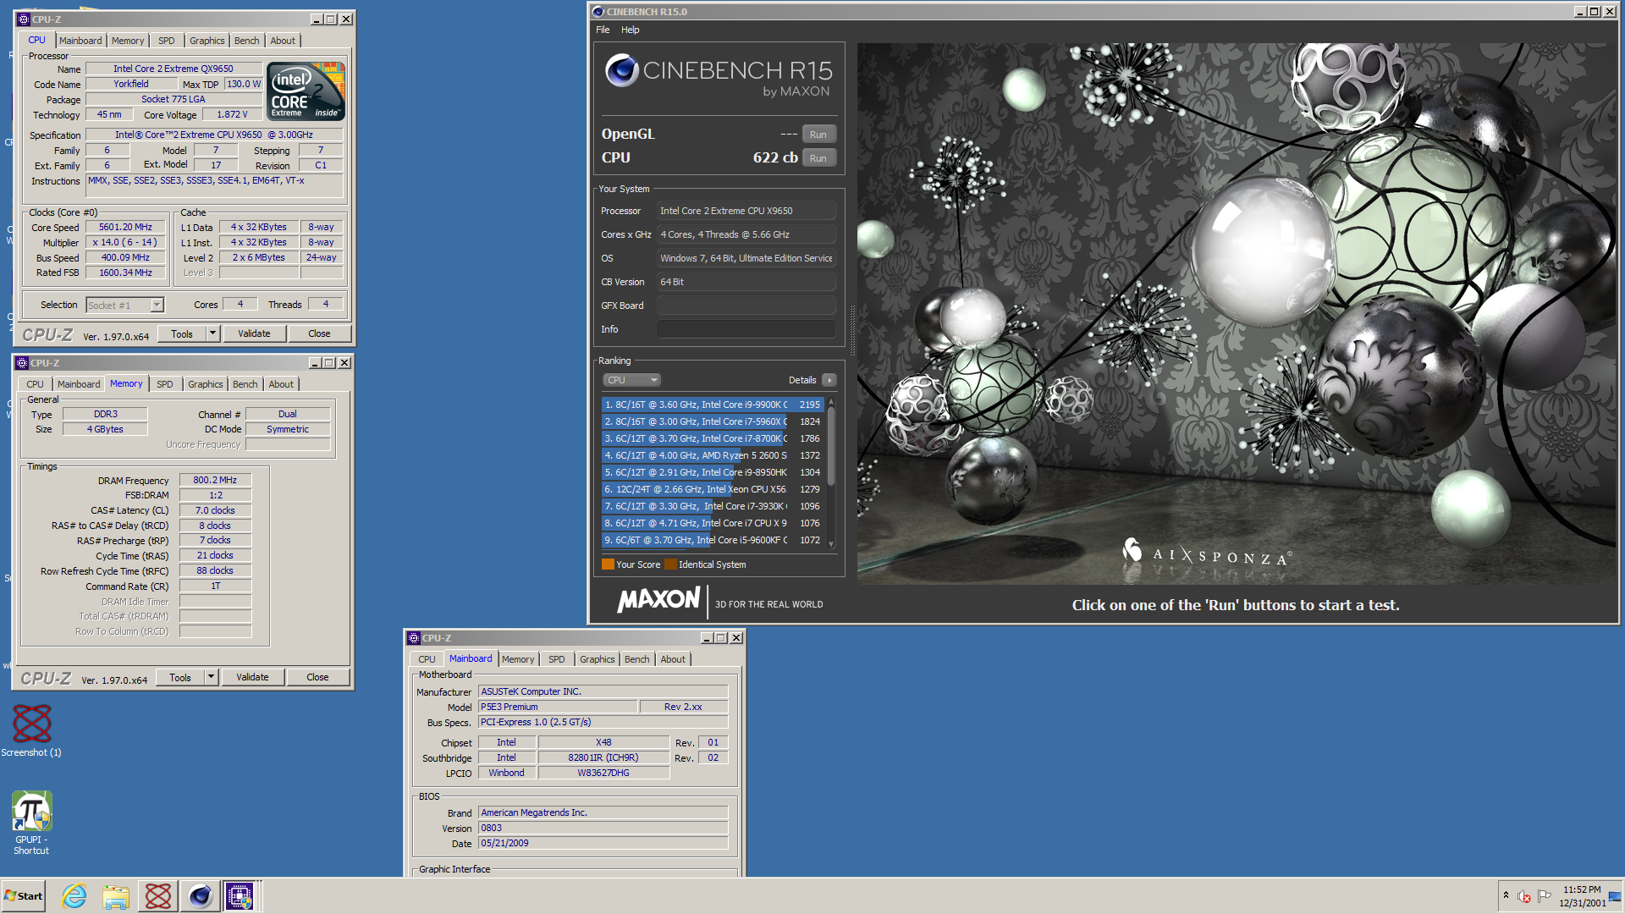Open the Screenshot (1) desktop icon
The width and height of the screenshot is (1625, 914).
click(x=31, y=731)
